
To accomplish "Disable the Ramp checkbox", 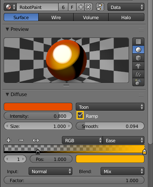I will pyautogui.click(x=80, y=115).
